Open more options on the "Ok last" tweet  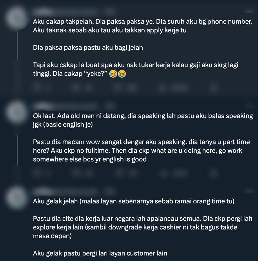coord(249,106)
